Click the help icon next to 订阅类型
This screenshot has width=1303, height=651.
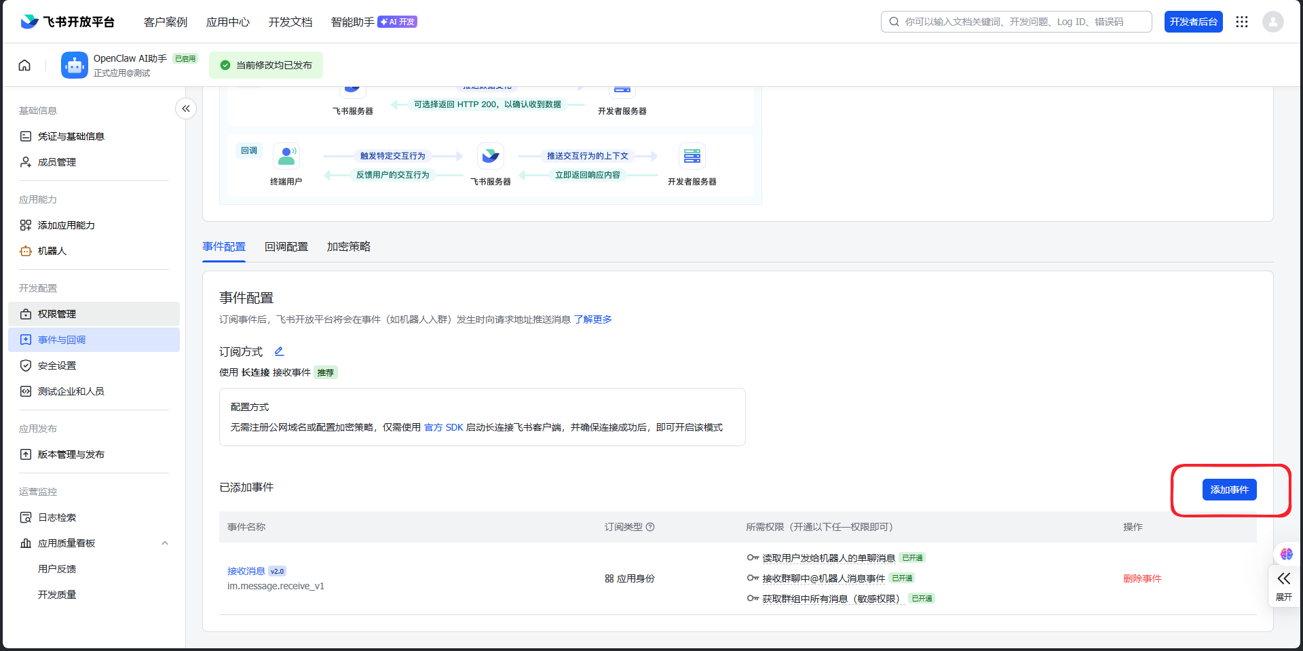tap(650, 527)
